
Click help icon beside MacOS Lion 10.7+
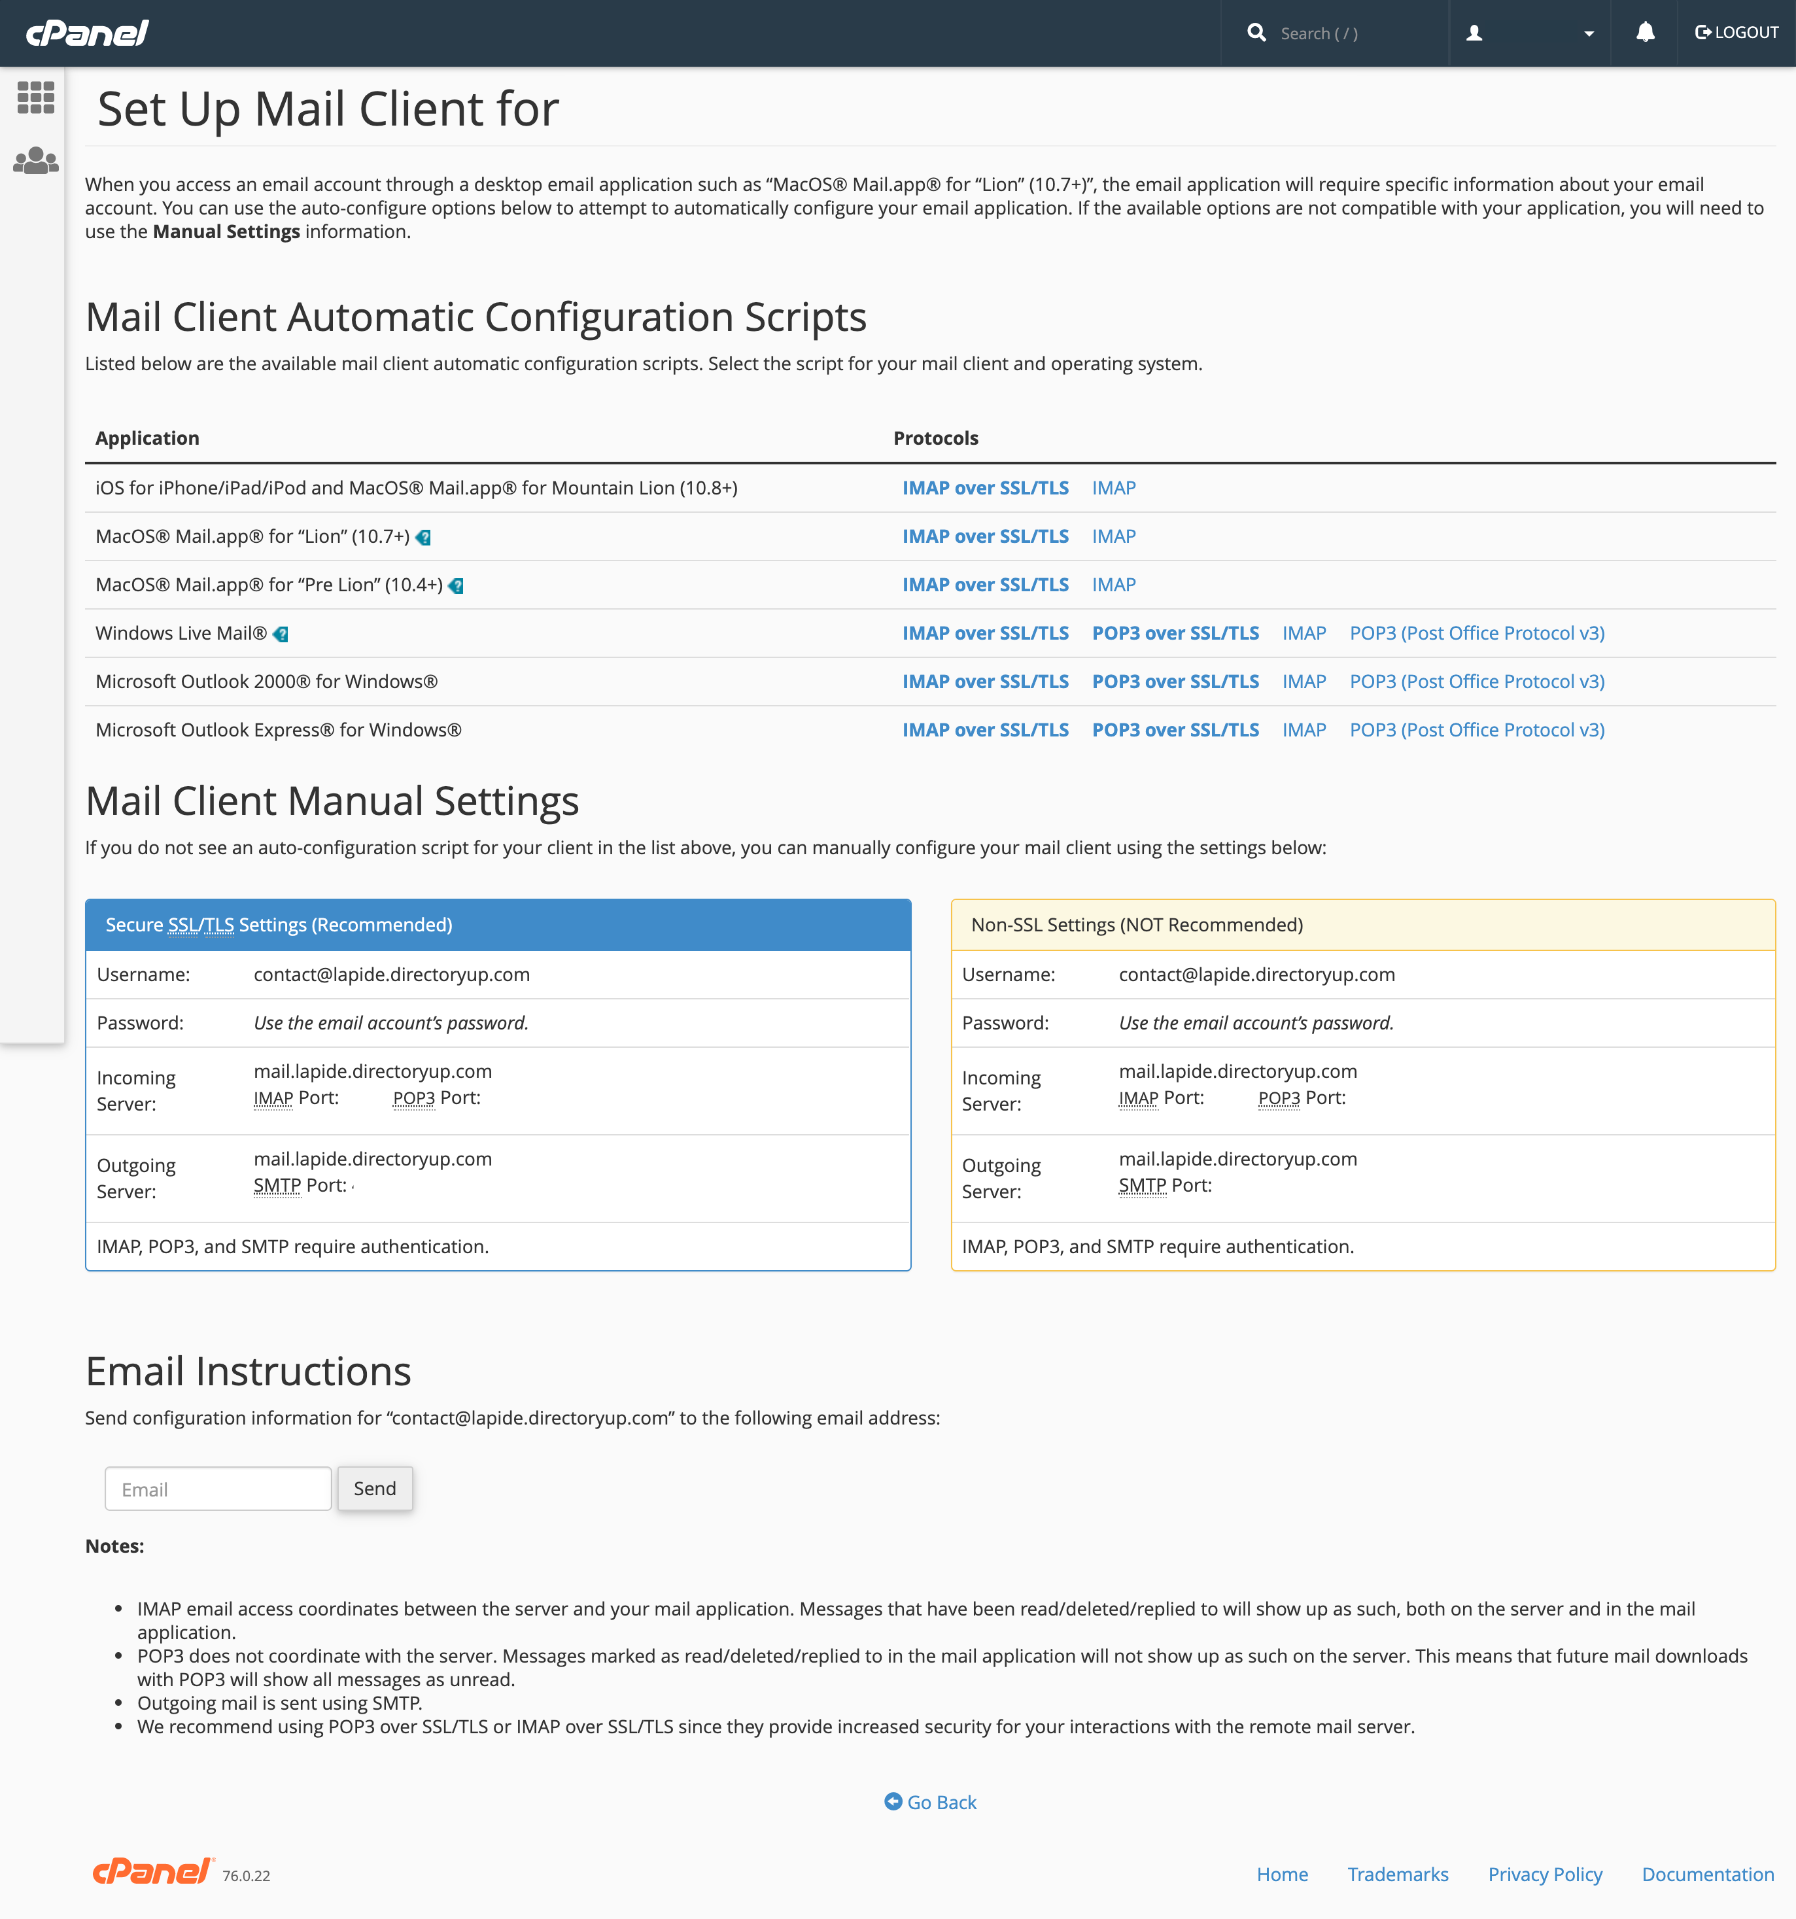coord(423,538)
